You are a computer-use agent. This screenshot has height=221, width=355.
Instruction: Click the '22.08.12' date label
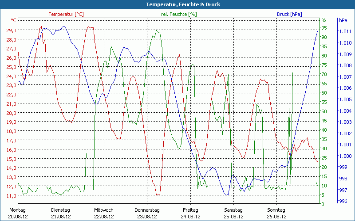[x=104, y=217]
